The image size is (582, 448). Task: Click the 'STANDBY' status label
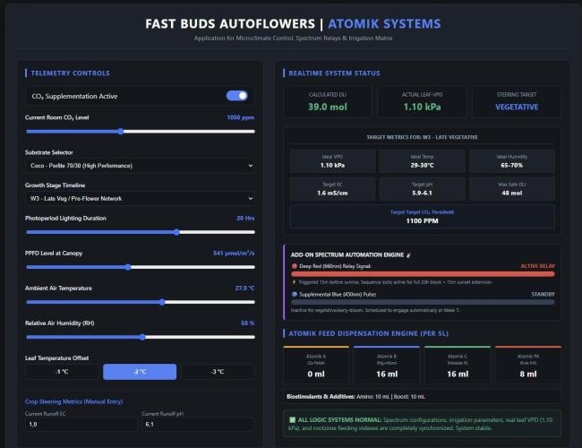[543, 294]
